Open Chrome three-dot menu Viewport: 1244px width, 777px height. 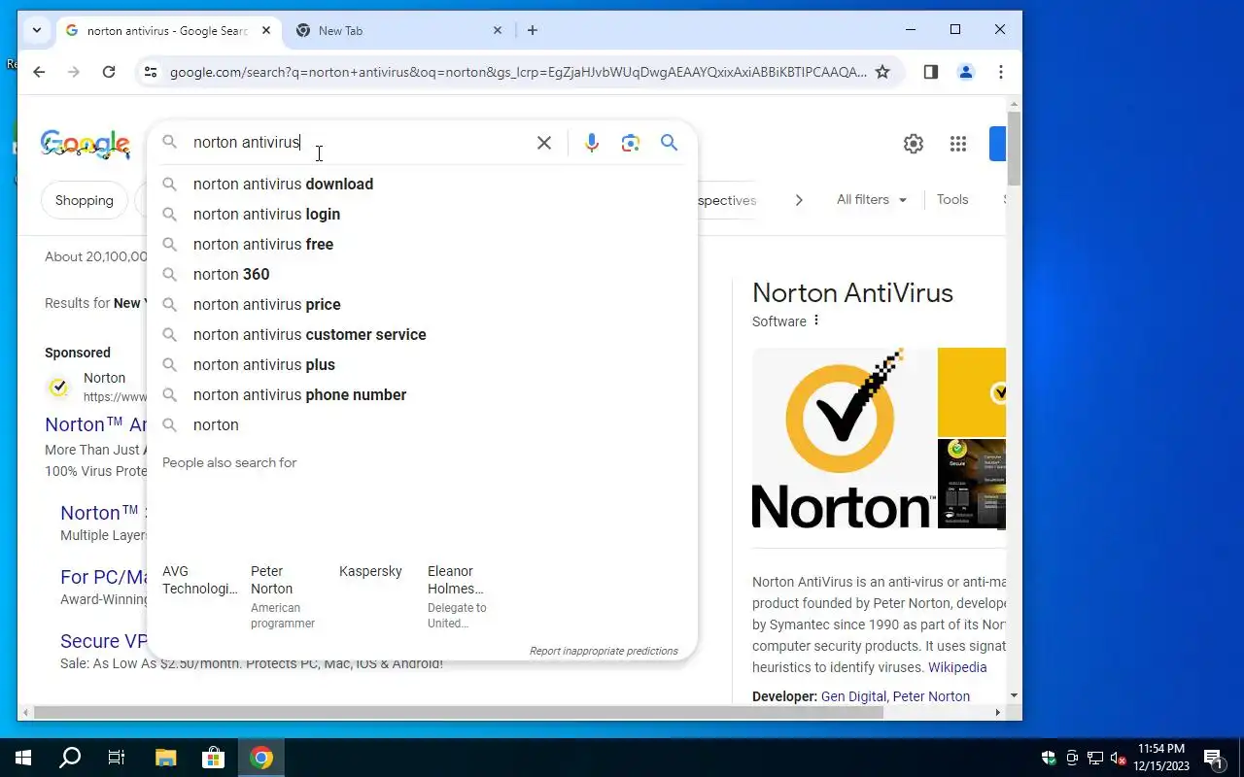point(1000,72)
